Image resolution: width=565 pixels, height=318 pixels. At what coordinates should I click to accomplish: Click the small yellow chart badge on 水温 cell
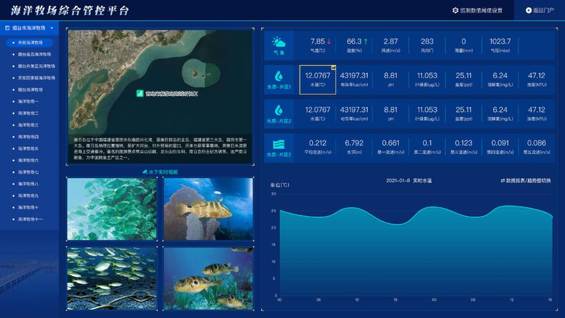click(x=333, y=67)
